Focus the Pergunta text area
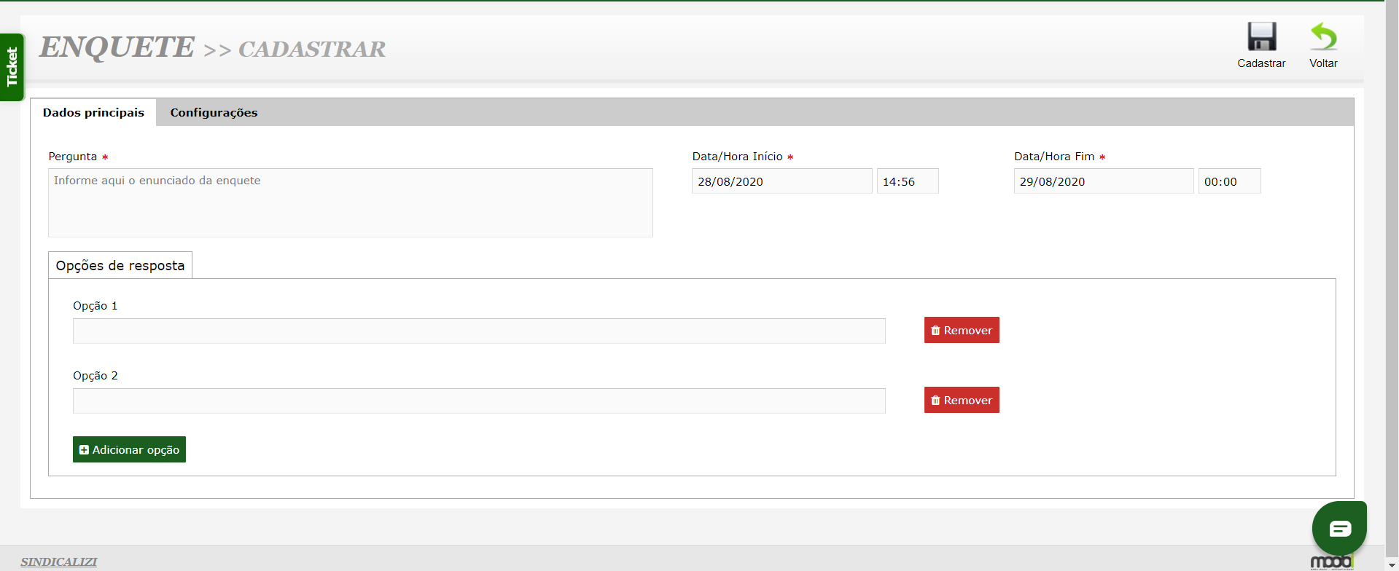1399x571 pixels. [350, 203]
